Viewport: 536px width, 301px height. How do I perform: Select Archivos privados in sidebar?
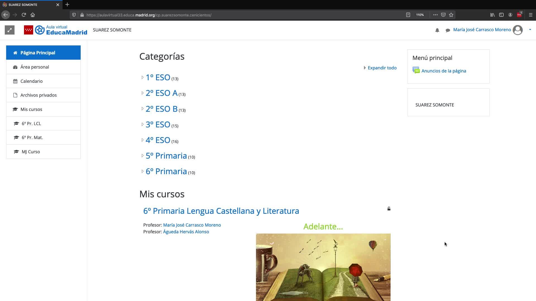(38, 95)
